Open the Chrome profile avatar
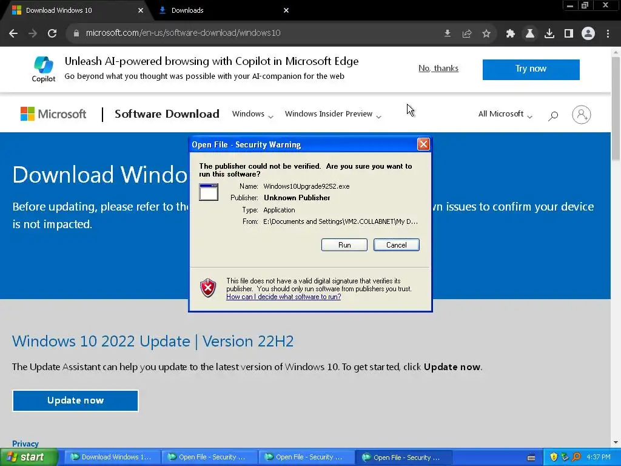 [x=588, y=33]
